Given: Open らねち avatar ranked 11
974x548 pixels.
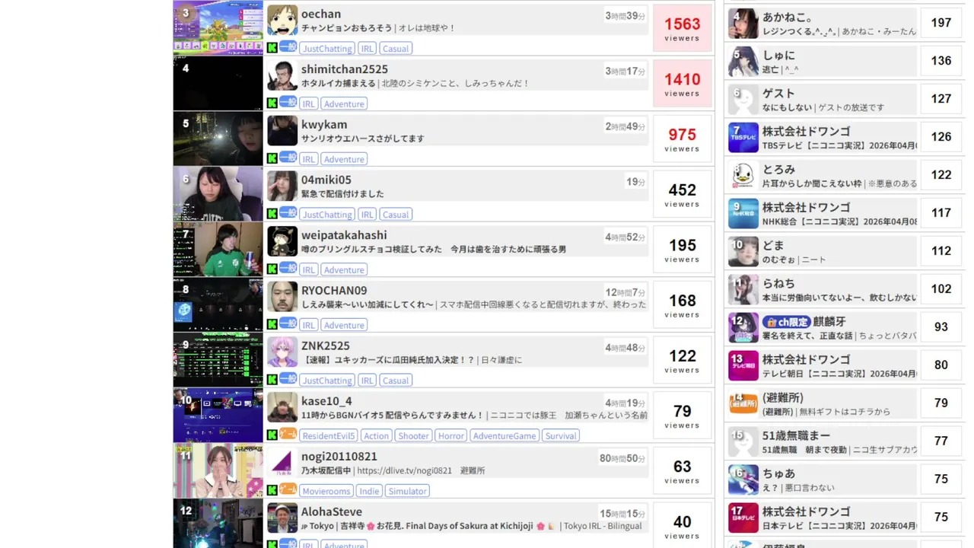Looking at the screenshot, I should (x=743, y=289).
